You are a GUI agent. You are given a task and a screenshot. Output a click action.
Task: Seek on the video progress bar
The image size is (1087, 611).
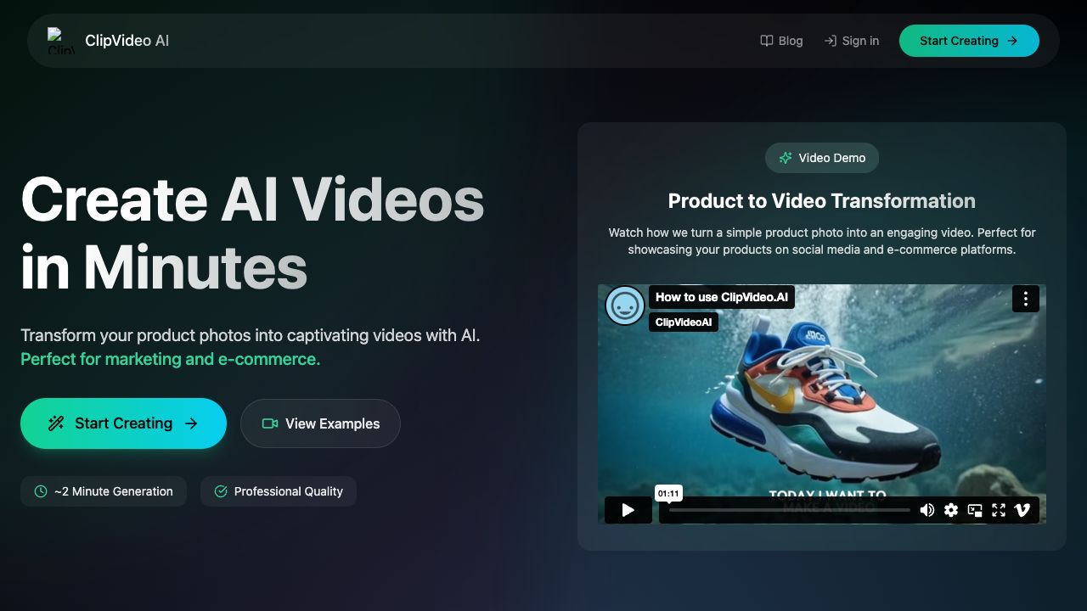tap(788, 510)
